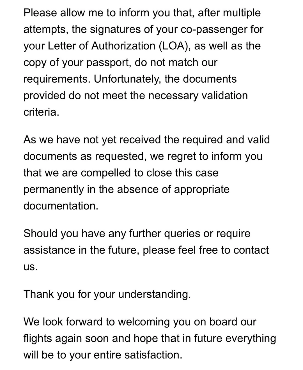
Task: Click the words "We look forward to welcoming"
Action: pyautogui.click(x=97, y=322)
